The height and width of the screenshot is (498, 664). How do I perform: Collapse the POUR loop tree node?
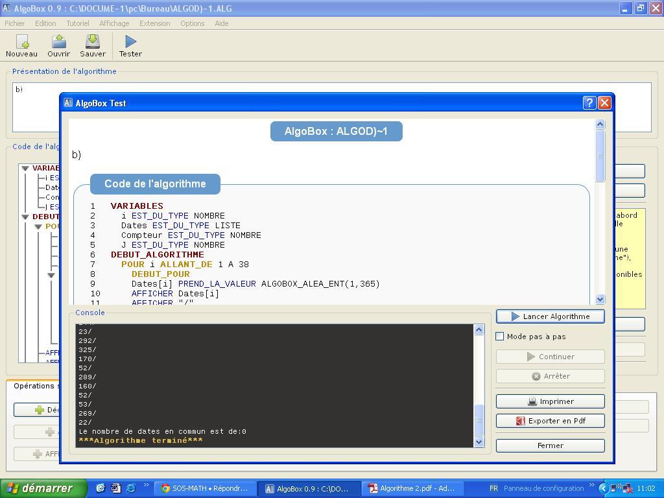tap(38, 227)
